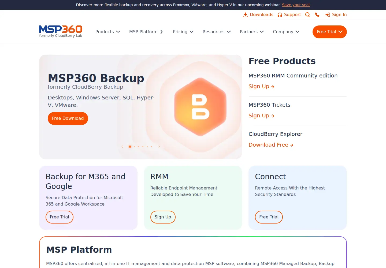Open search via magnifier icon

[307, 15]
